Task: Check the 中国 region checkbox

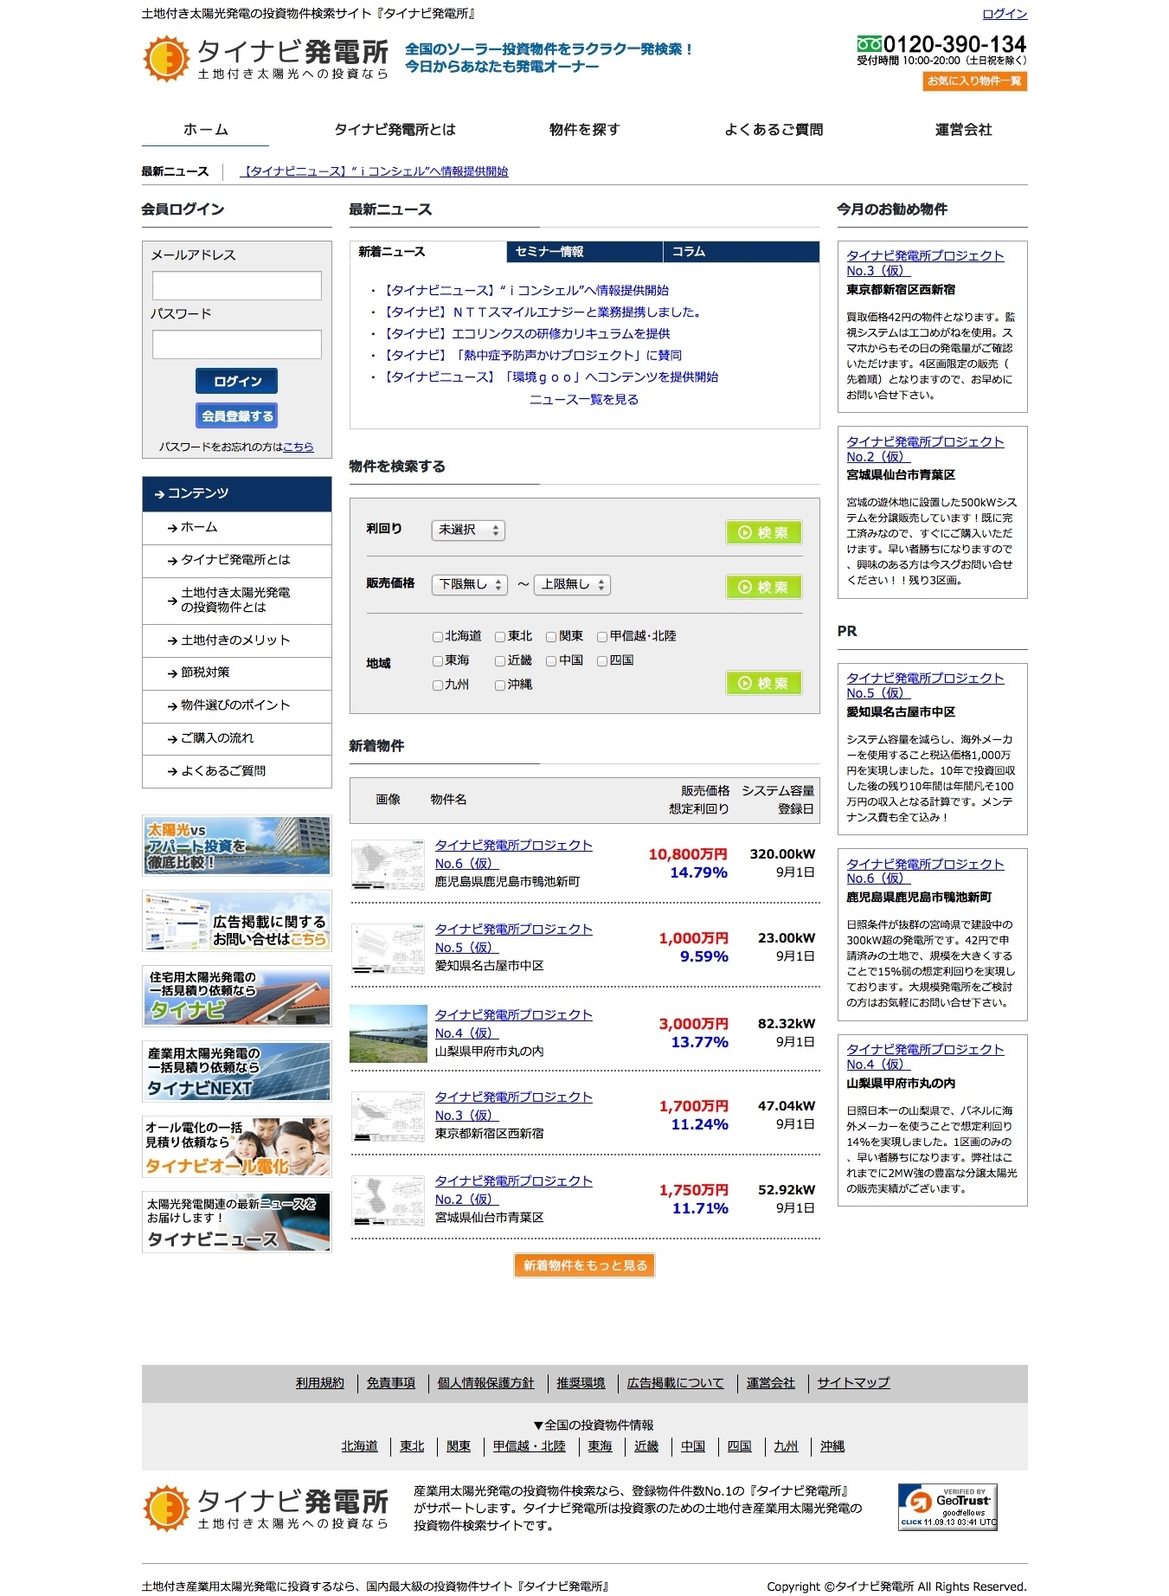Action: [x=551, y=661]
